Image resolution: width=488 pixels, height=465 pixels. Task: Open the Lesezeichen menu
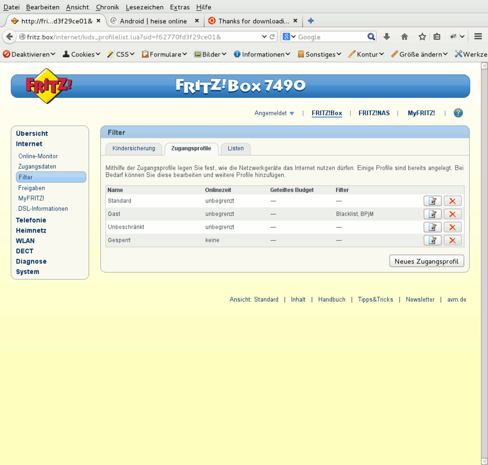(144, 7)
